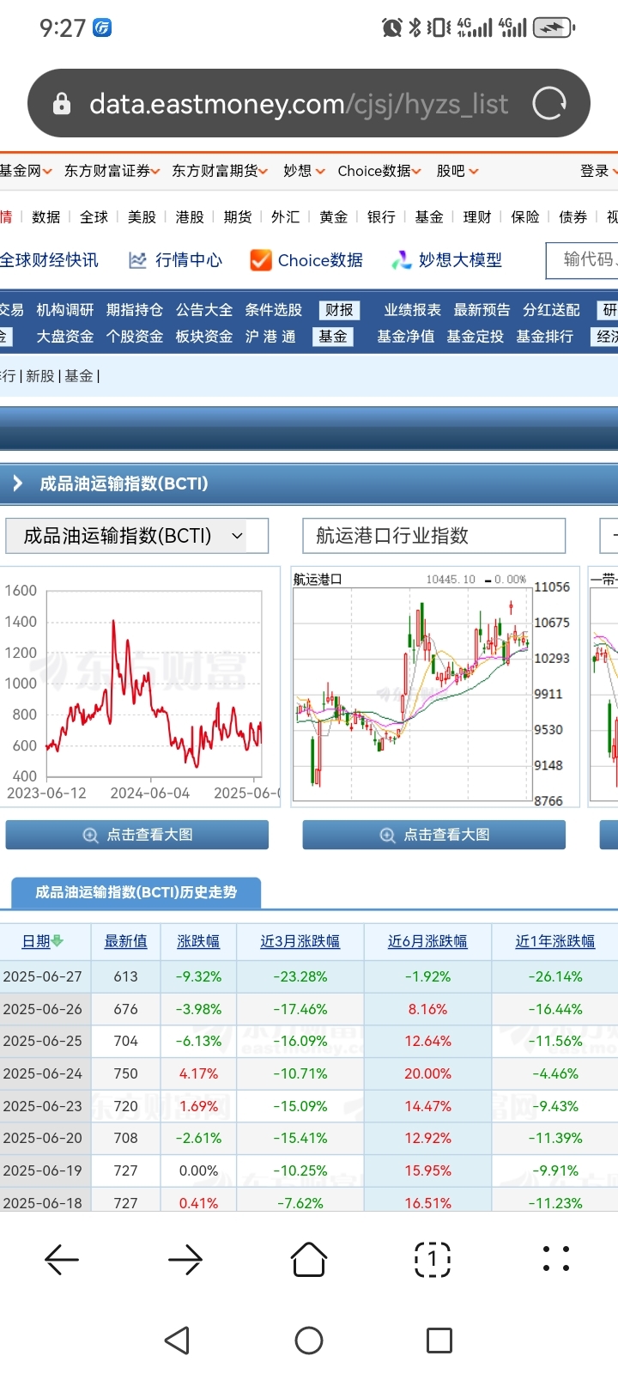Expand the top-bar Choice数据 dropdown

pos(379,171)
